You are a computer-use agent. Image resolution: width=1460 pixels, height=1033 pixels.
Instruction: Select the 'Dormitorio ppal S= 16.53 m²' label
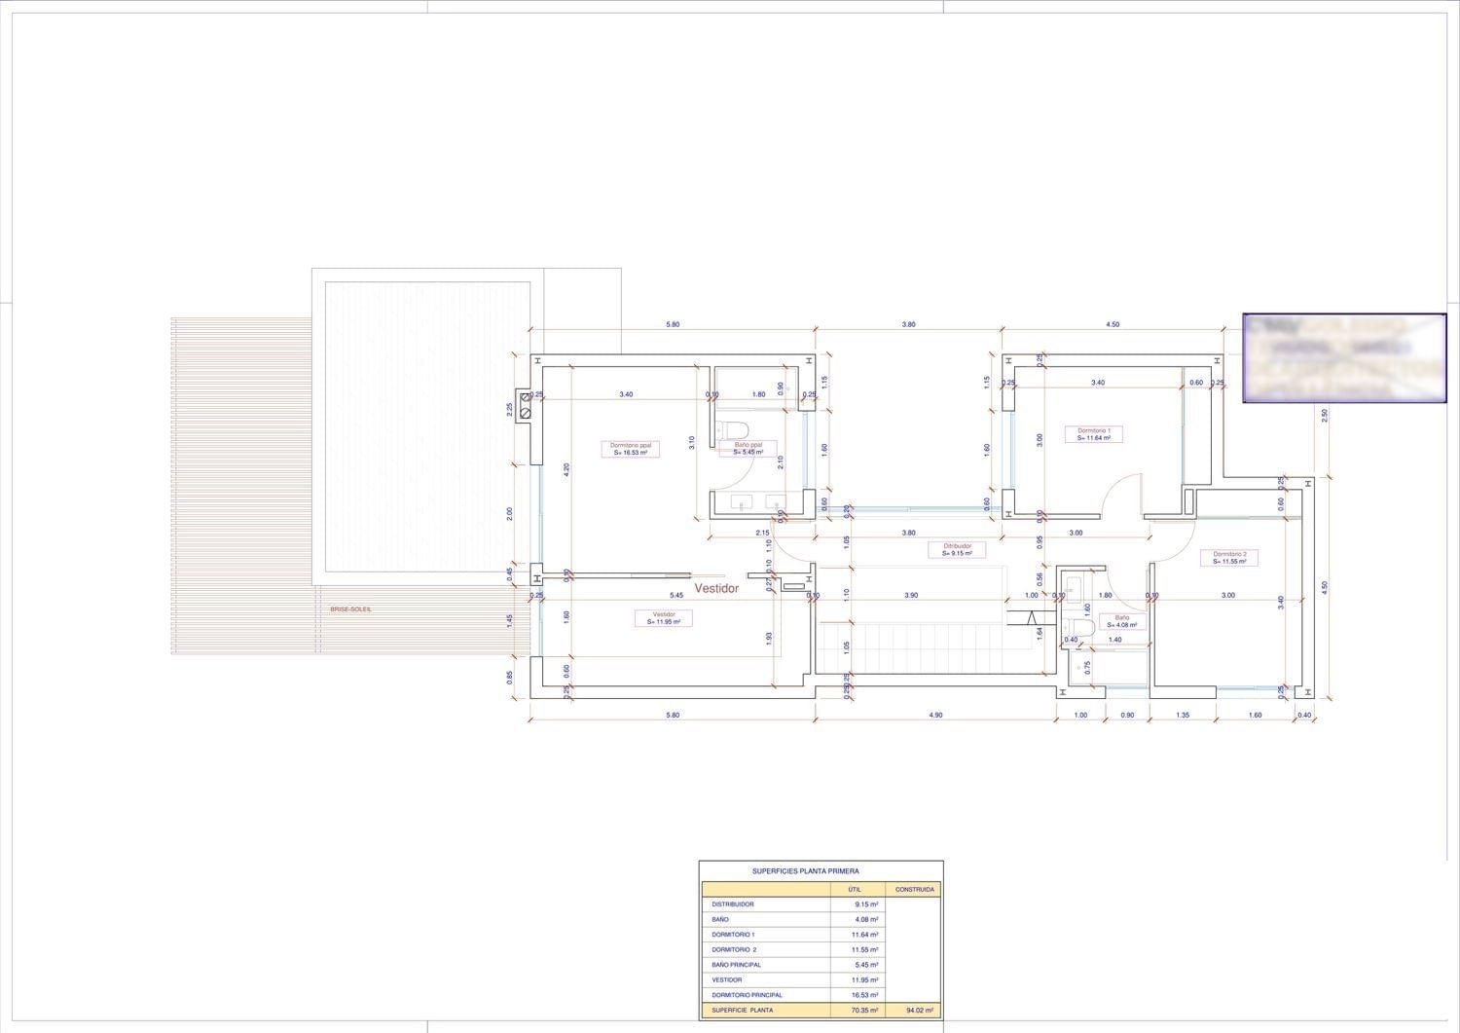click(x=630, y=449)
